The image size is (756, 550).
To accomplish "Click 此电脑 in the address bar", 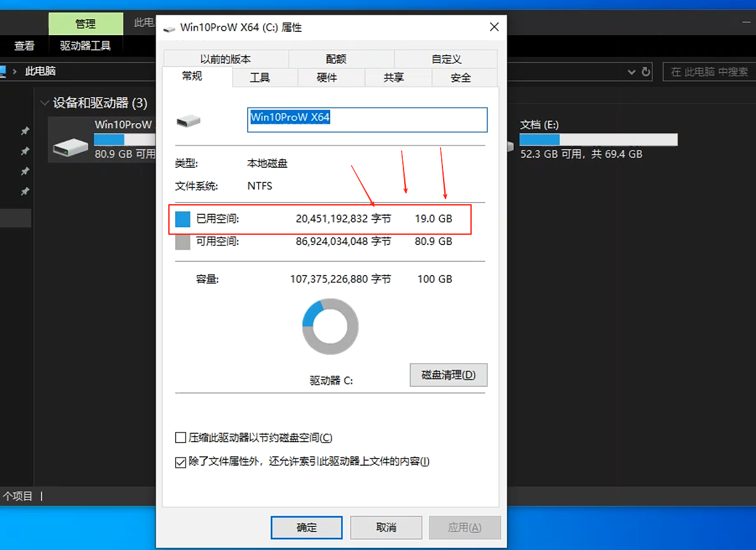I will point(41,71).
